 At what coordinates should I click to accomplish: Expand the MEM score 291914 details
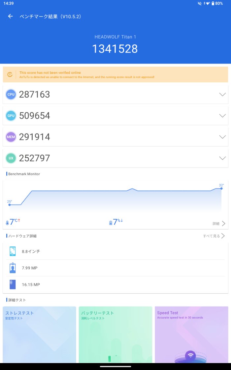222,137
